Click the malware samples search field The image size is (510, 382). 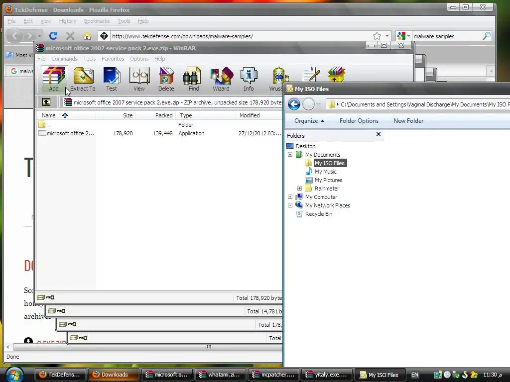click(x=446, y=36)
